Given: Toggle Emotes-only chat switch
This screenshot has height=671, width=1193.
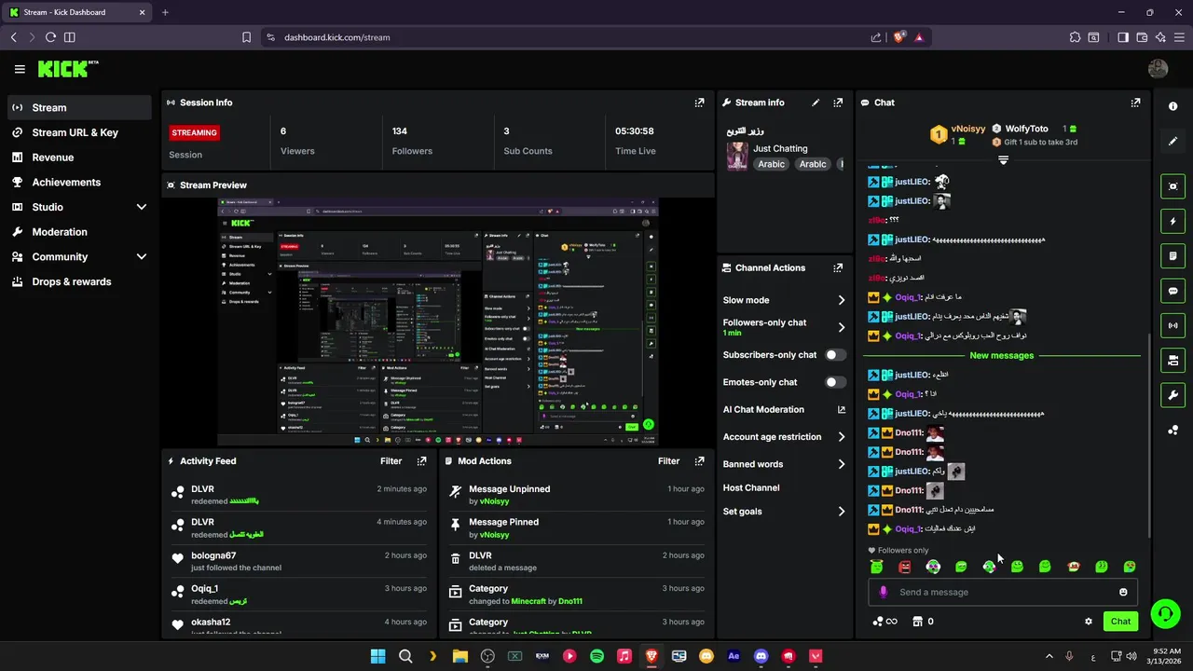Looking at the screenshot, I should [836, 382].
